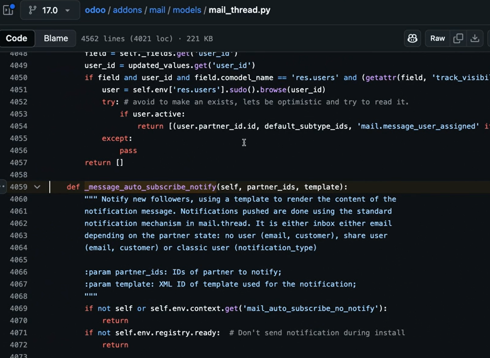Screen dimensions: 490x358
Task: Open the models directory breadcrumb
Action: (x=187, y=10)
